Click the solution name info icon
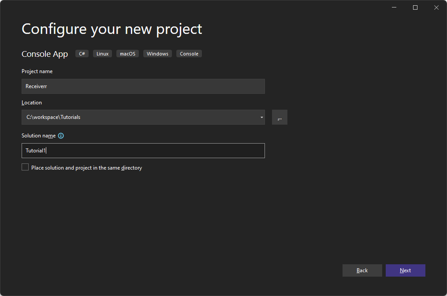The height and width of the screenshot is (296, 447). 61,136
